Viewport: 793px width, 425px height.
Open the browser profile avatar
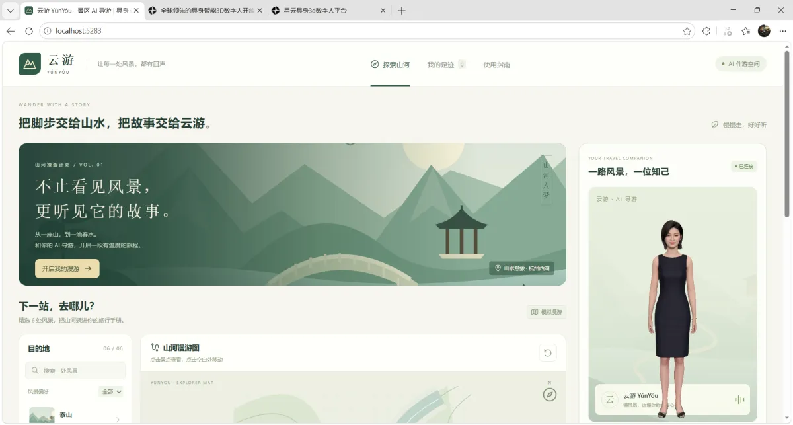(x=764, y=31)
